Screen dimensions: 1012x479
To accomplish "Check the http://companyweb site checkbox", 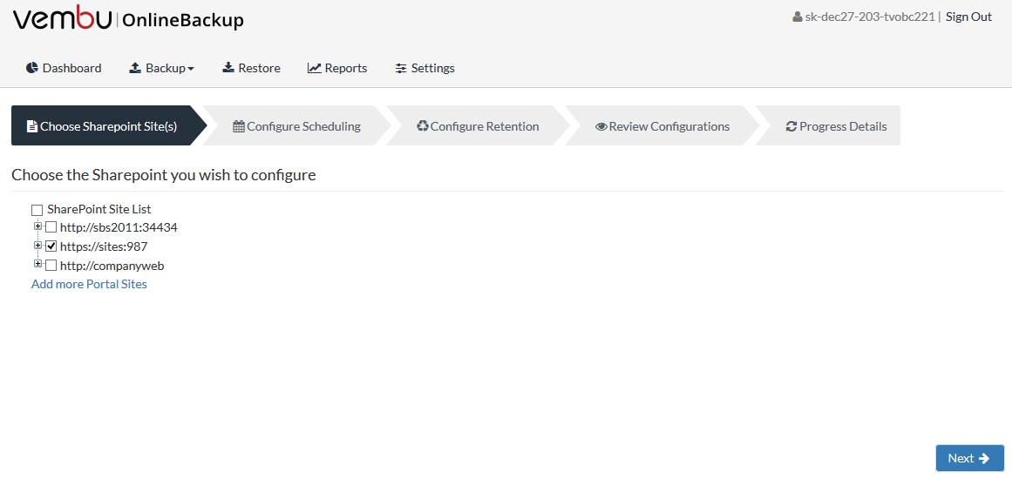I will 51,265.
